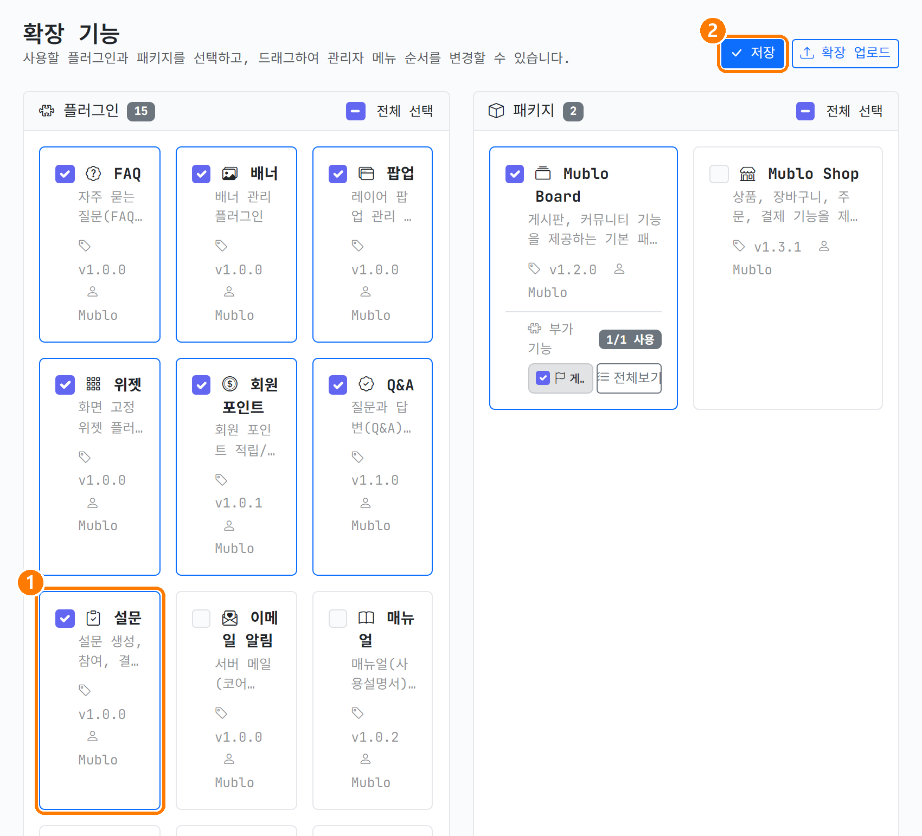Click the 저장 save button
This screenshot has height=836, width=922.
pos(753,53)
